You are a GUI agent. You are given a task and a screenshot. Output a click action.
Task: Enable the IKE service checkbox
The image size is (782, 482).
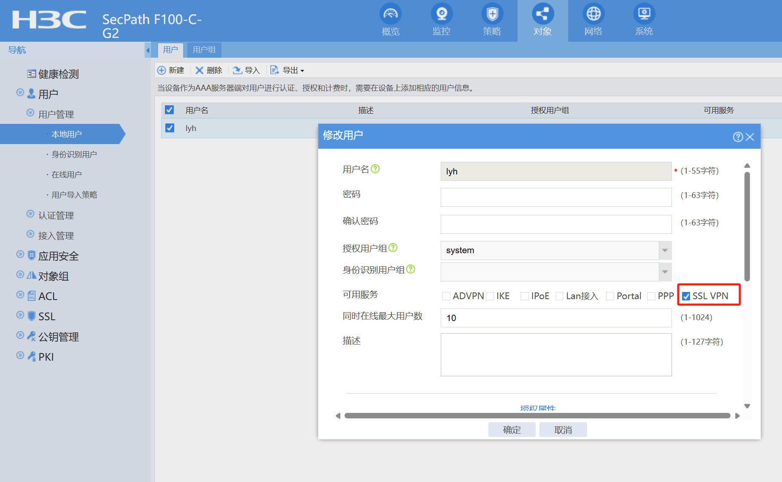pyautogui.click(x=490, y=296)
